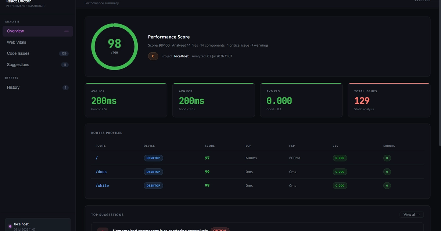Click the errors 0 badge for / route
Image resolution: width=441 pixels, height=231 pixels.
coord(387,158)
